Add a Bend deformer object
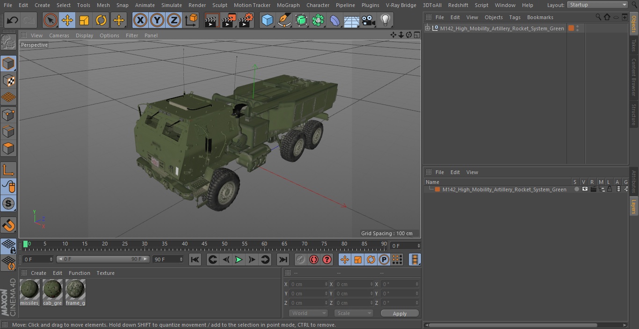The image size is (639, 329). [x=335, y=20]
